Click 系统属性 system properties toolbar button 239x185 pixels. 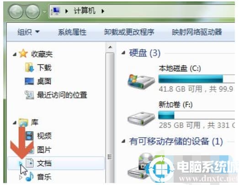tap(72, 32)
